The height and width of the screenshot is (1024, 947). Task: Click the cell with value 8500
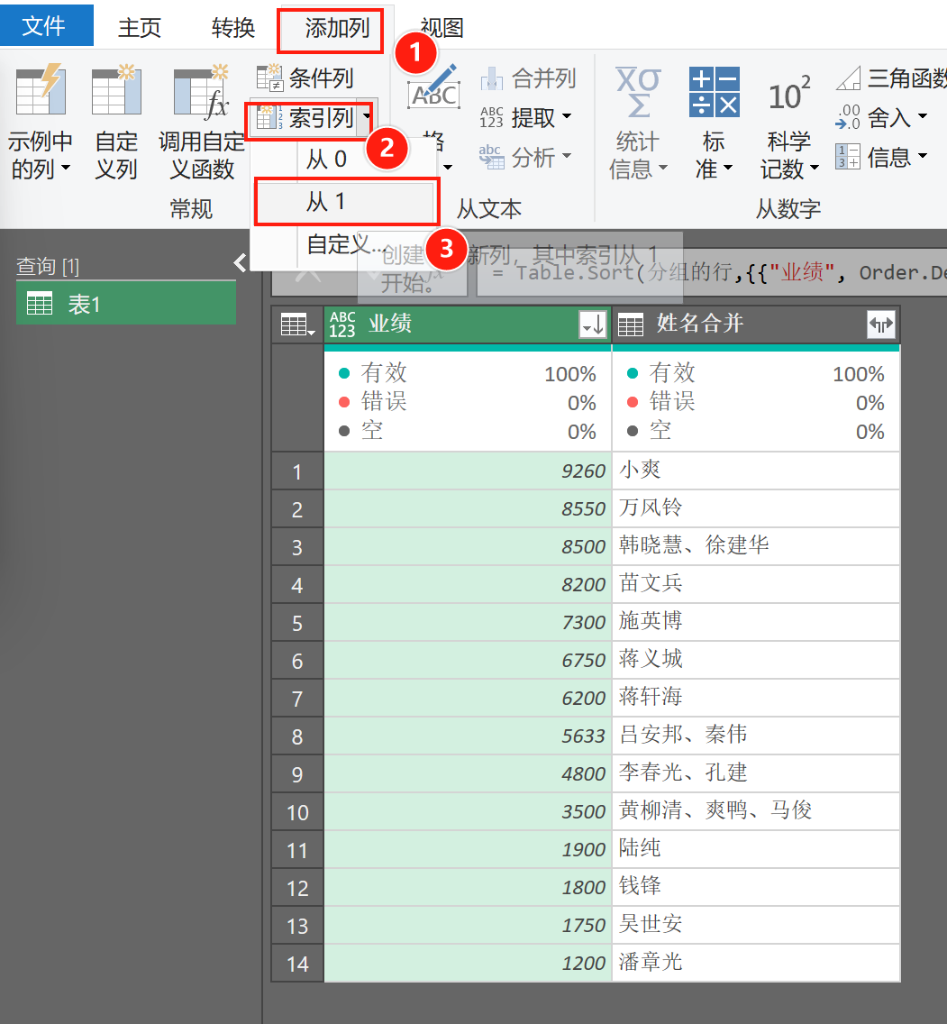(x=468, y=546)
